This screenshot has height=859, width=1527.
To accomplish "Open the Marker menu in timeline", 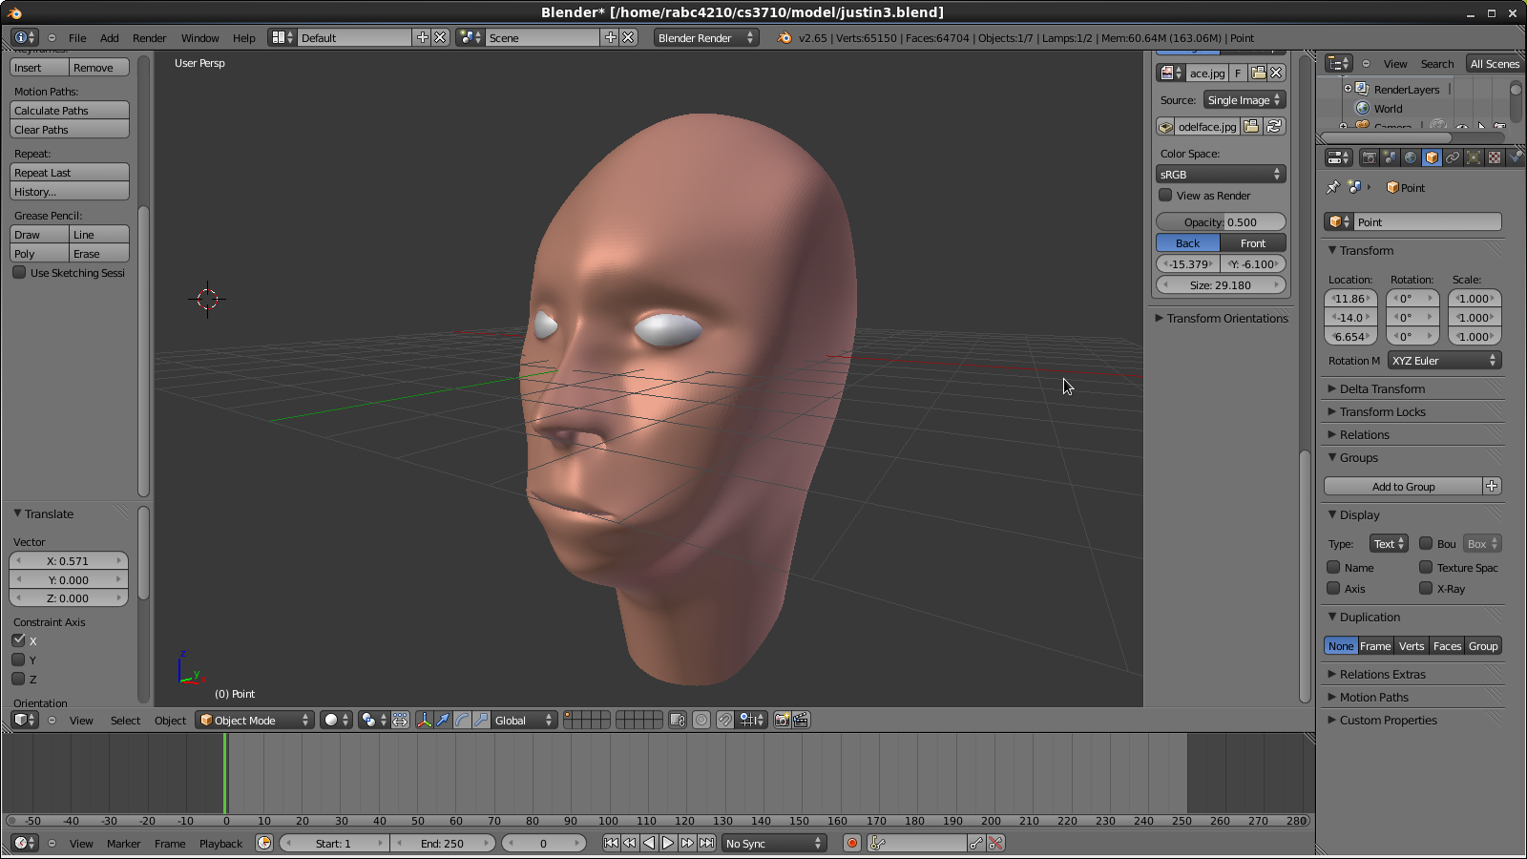I will (x=124, y=844).
